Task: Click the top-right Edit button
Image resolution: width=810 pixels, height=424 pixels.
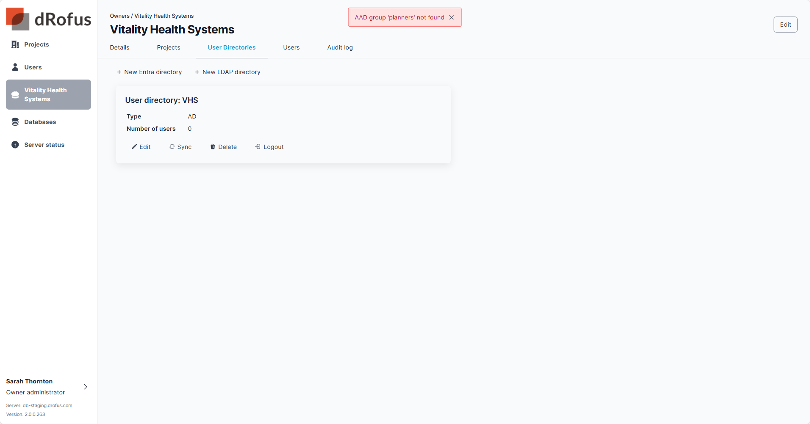Action: point(785,25)
